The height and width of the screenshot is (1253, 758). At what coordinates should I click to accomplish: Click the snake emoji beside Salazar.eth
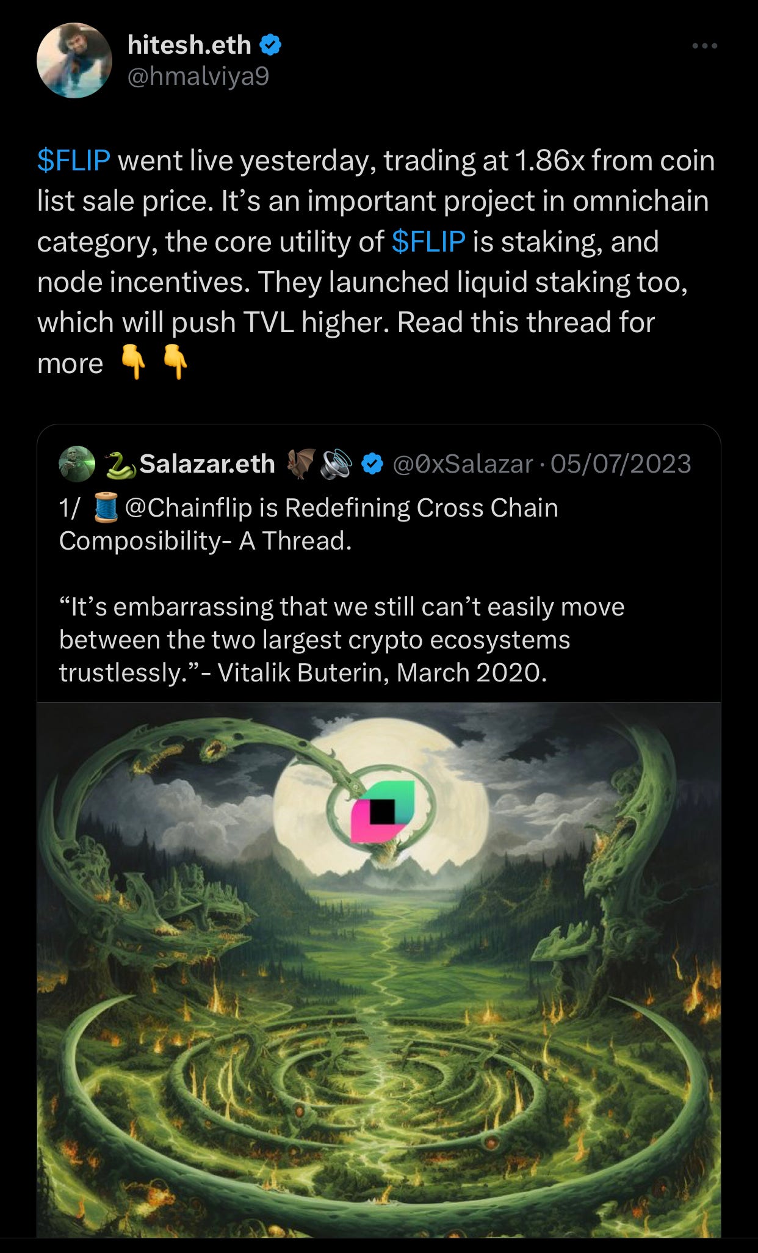coord(120,464)
